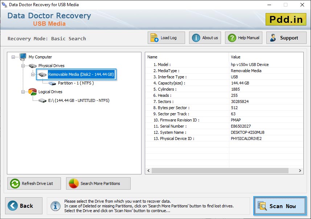This screenshot has height=219, width=311.
Task: Click the Removable Media drive icon
Action: point(42,75)
